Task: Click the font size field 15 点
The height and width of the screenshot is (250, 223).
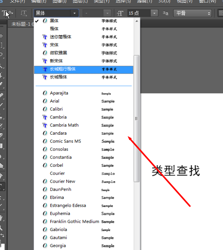Action: 139,13
